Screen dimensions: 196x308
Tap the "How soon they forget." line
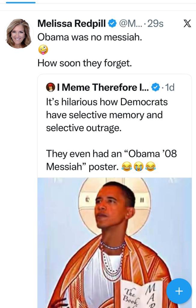coord(85,63)
